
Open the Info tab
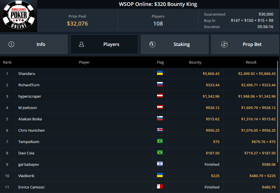pos(34,44)
